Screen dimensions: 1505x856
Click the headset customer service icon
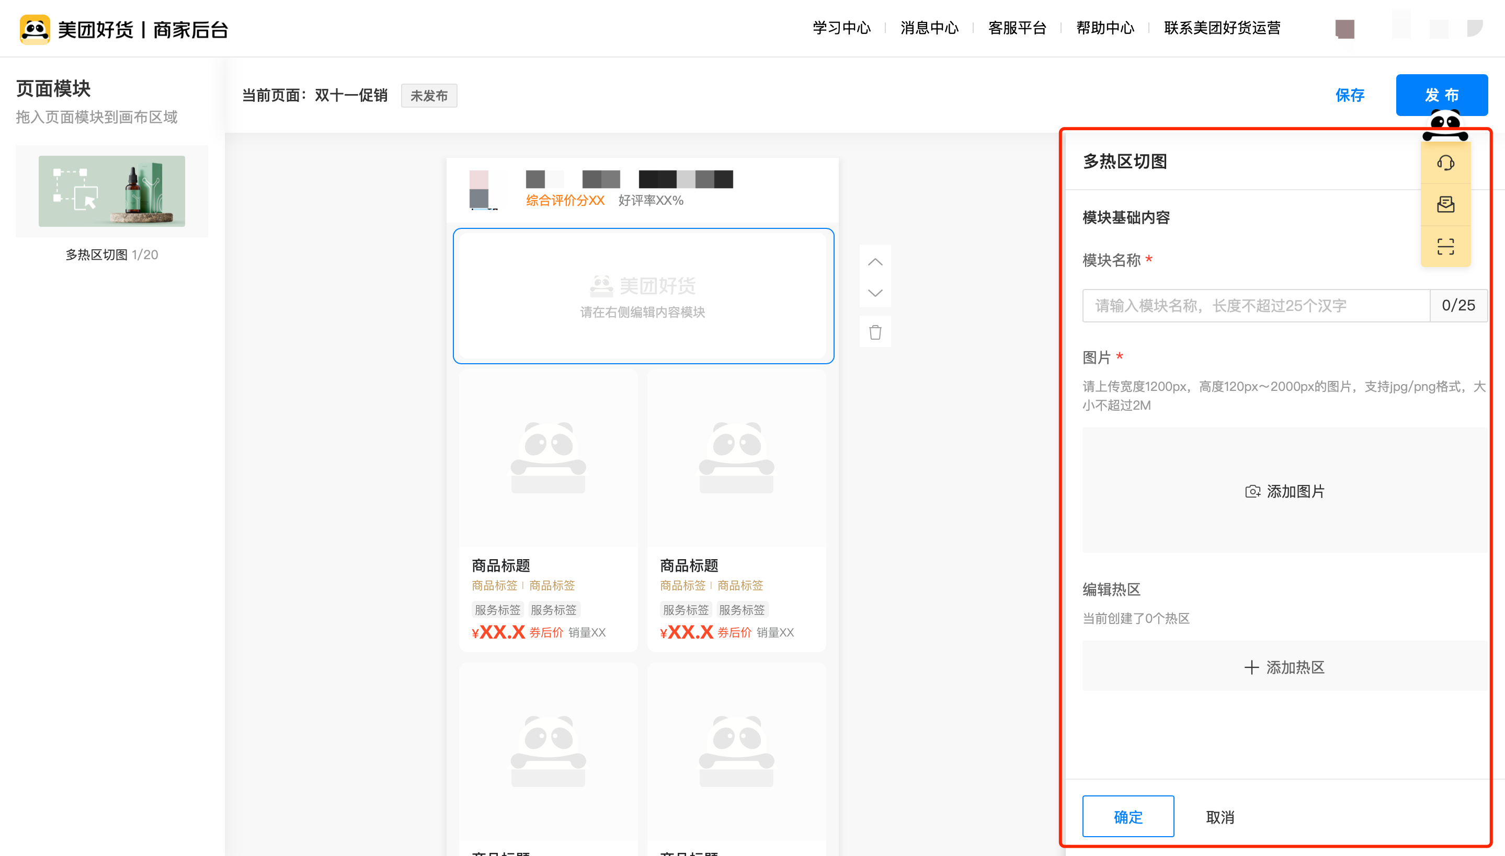(1445, 163)
